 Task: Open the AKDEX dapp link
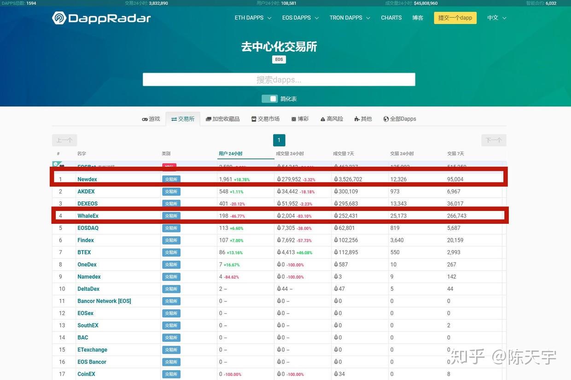(x=86, y=192)
